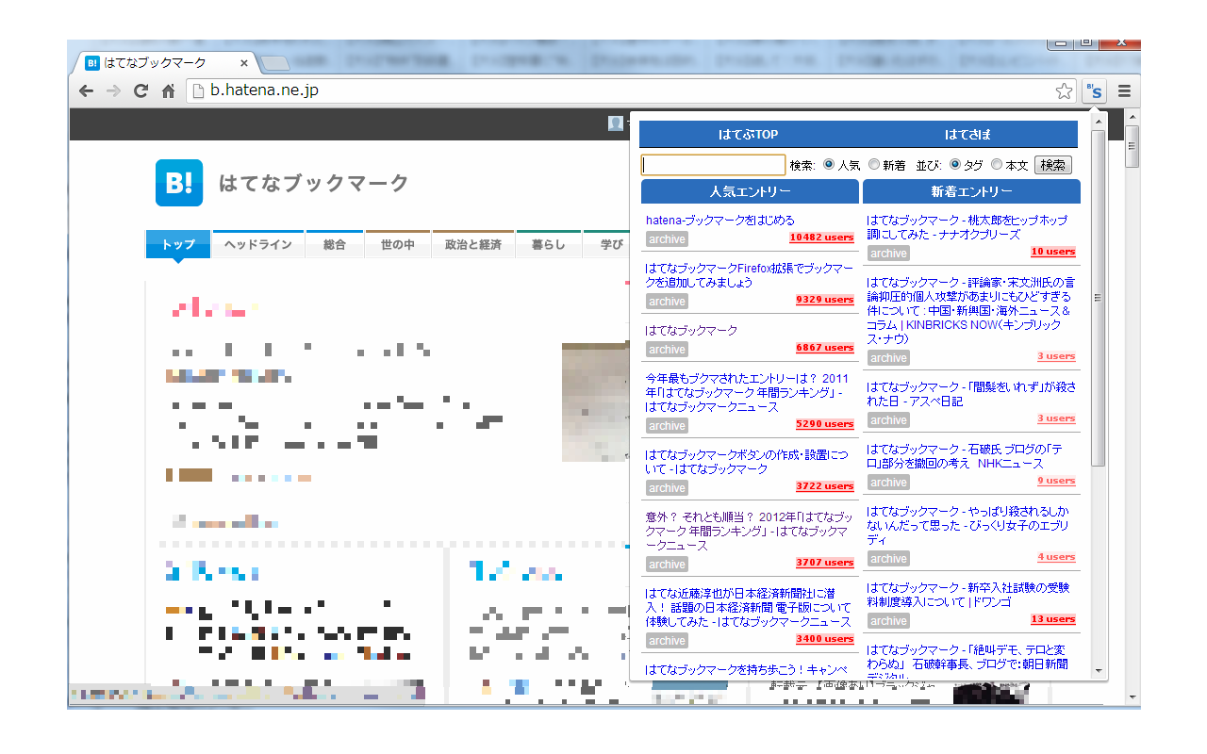Open hatena-ブックマークをはじめる entry link
The image size is (1207, 754).
tap(719, 221)
